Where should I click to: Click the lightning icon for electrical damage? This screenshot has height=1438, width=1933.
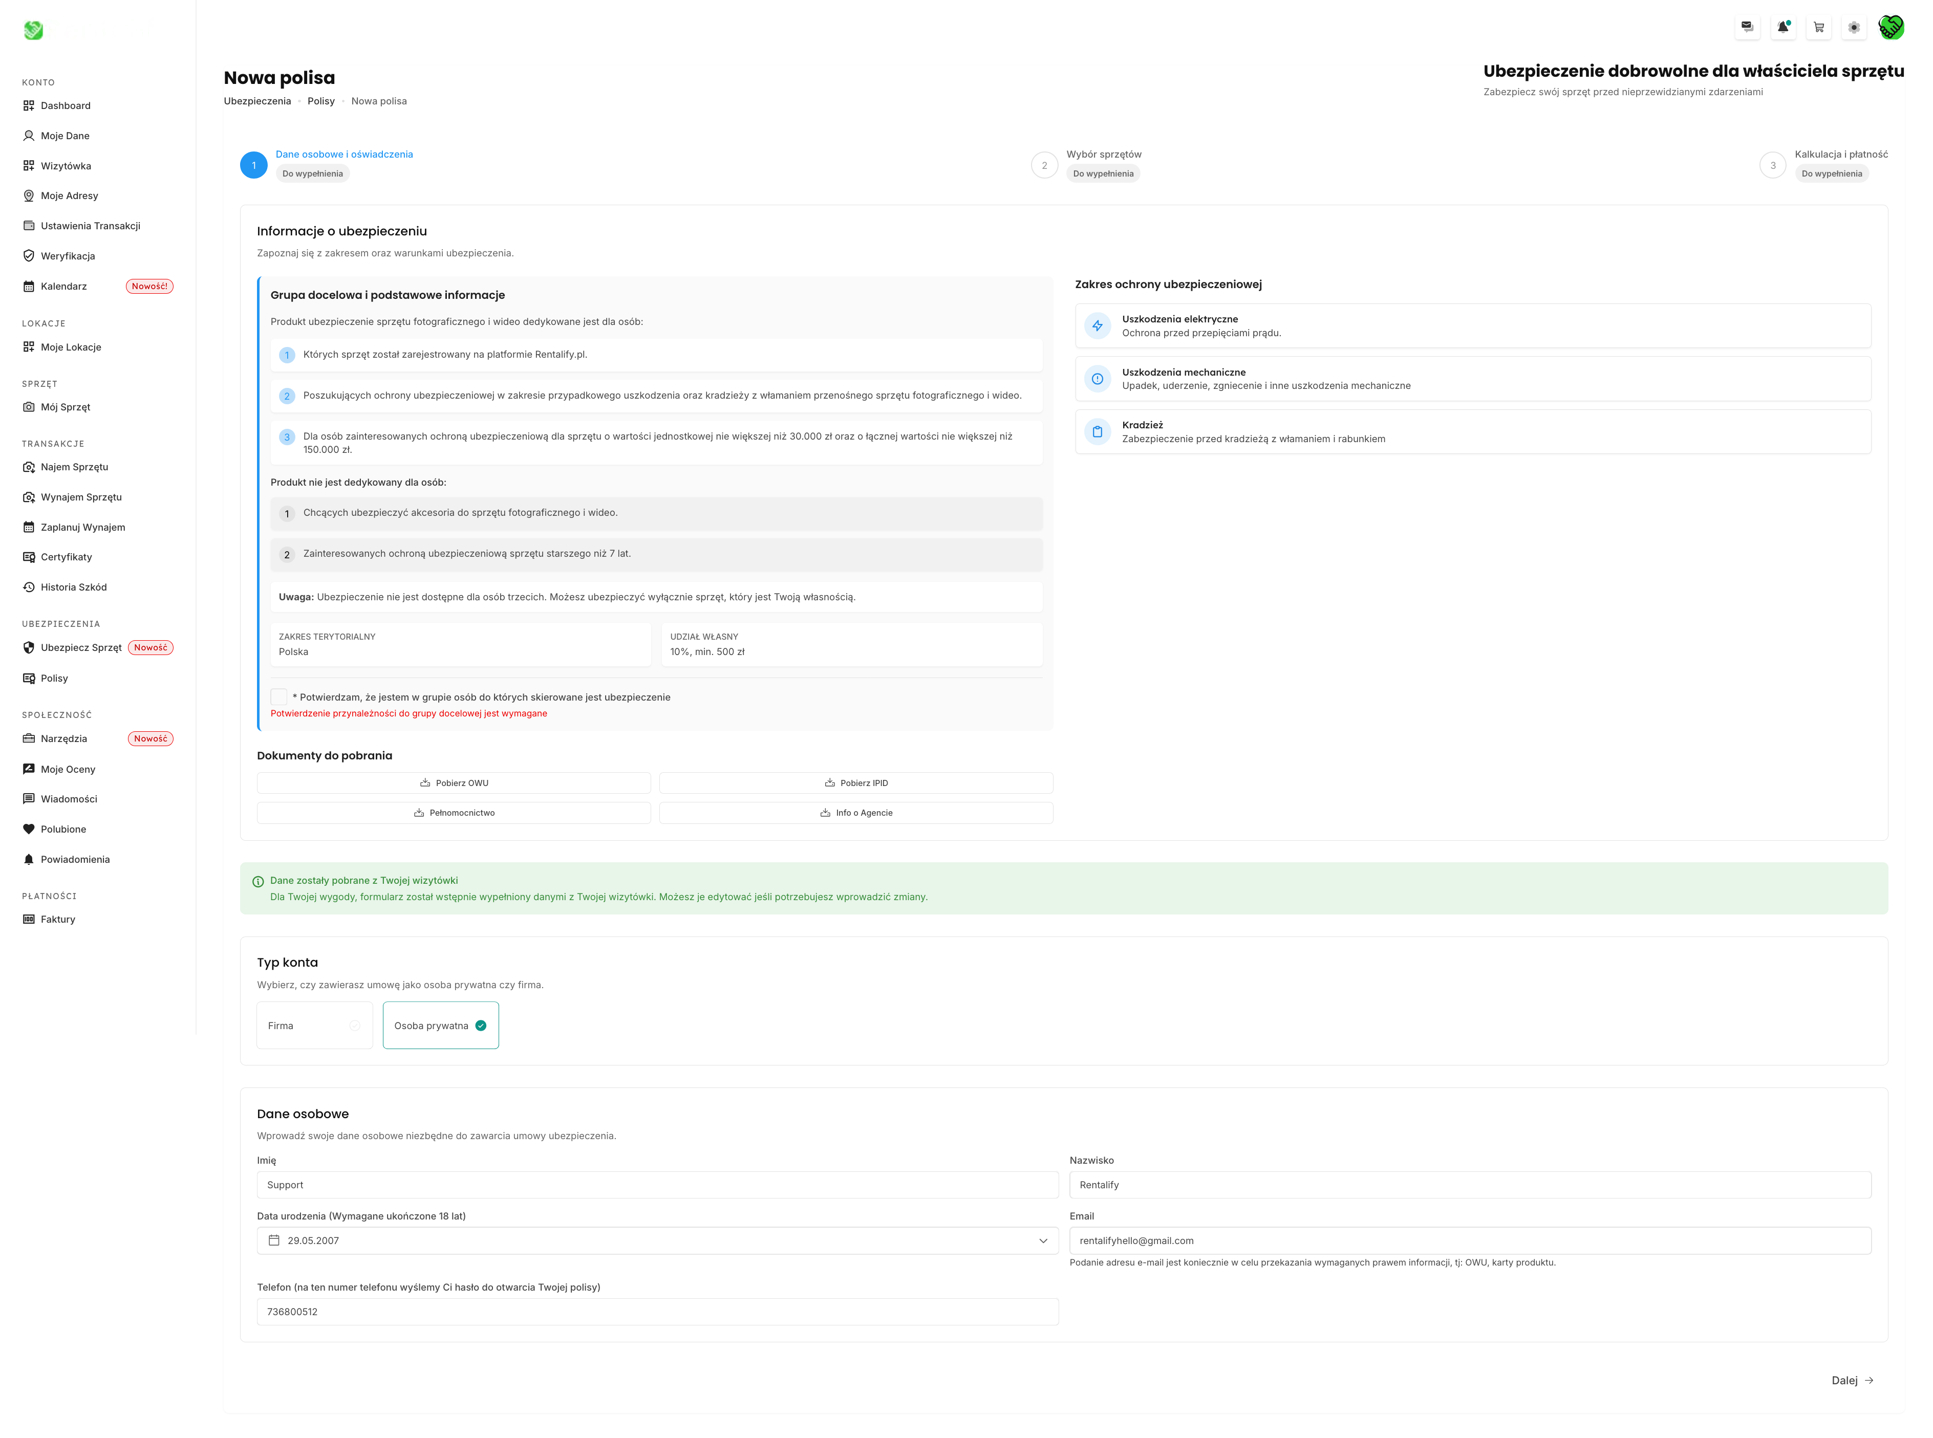pyautogui.click(x=1097, y=325)
